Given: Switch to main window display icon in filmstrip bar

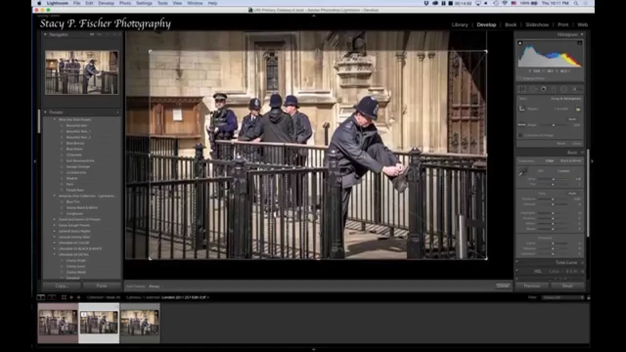Looking at the screenshot, I should tap(41, 297).
